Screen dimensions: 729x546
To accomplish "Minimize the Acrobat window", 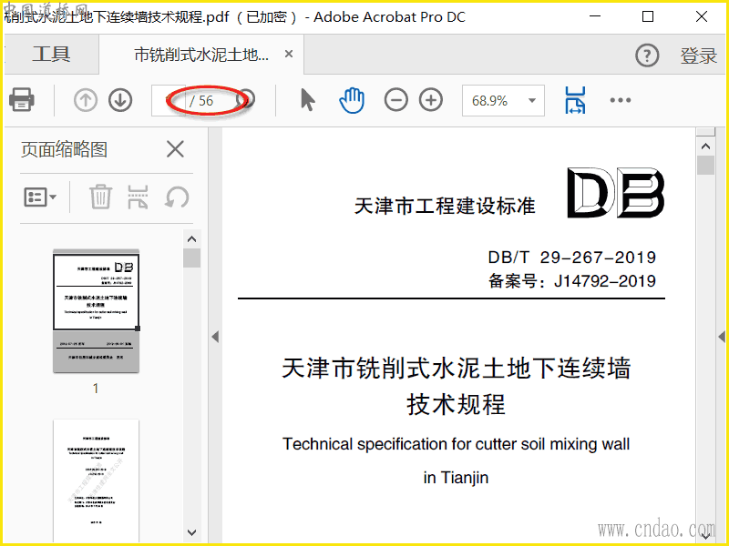I will click(595, 16).
